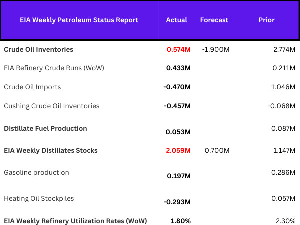
Task: Select 'EIA Weekly Refinery Utilization Rates (WoW)' label
Action: 76,221
